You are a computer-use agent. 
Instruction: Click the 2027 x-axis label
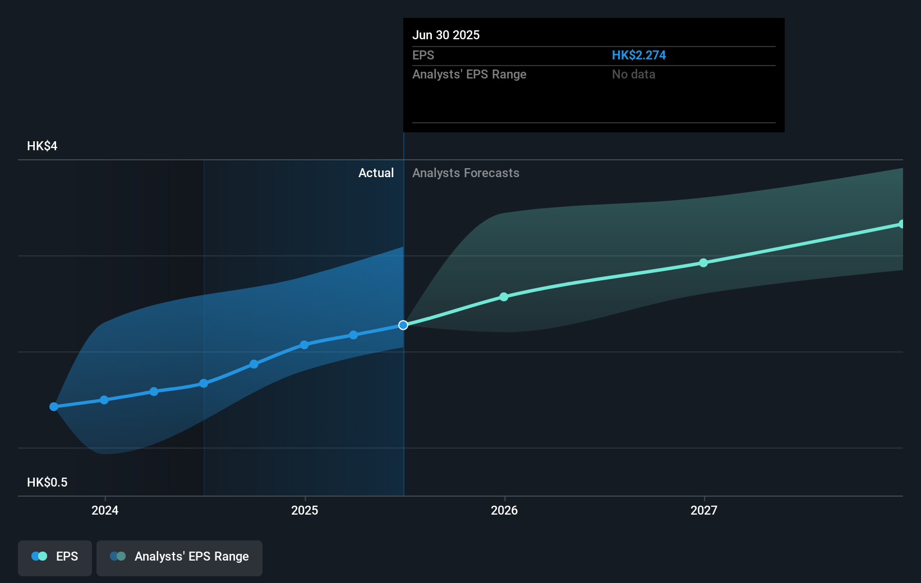(x=704, y=510)
